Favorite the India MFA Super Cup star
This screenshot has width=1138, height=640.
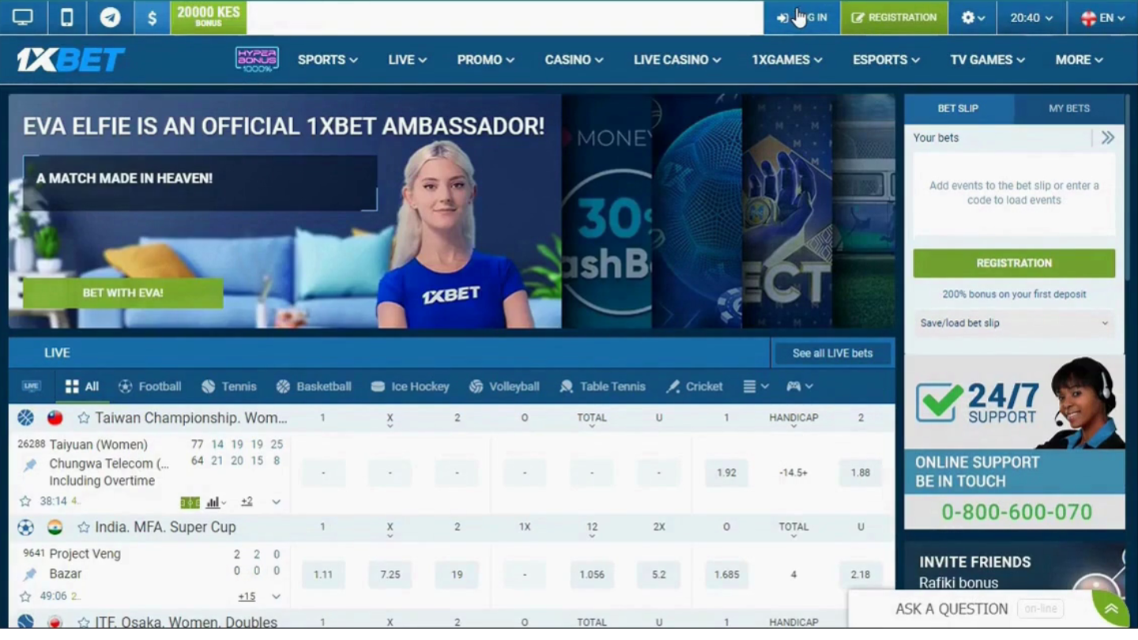83,527
